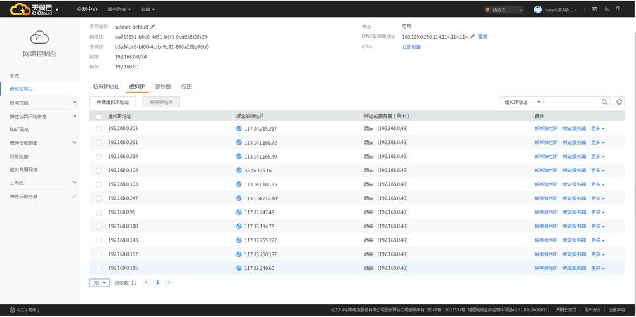Image resolution: width=636 pixels, height=317 pixels.
Task: Click elastic IP icon beside 117.34.215.217
Action: (x=239, y=129)
